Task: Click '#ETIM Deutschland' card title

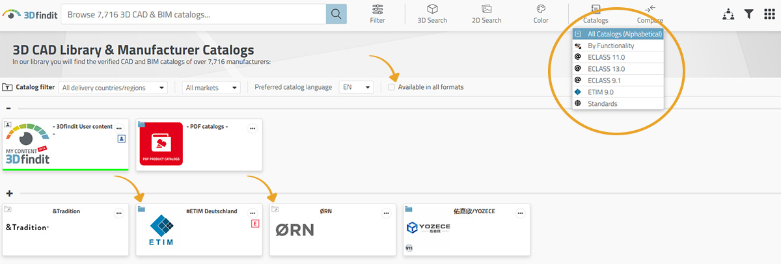Action: (x=212, y=211)
